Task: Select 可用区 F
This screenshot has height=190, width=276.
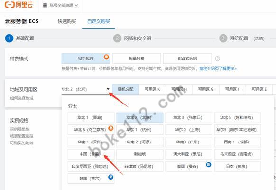Action: (x=232, y=89)
